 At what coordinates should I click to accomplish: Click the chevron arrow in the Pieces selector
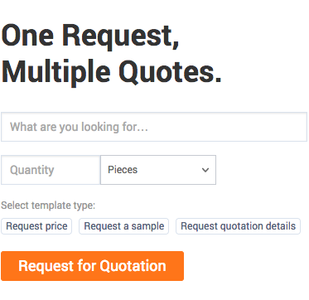click(205, 170)
